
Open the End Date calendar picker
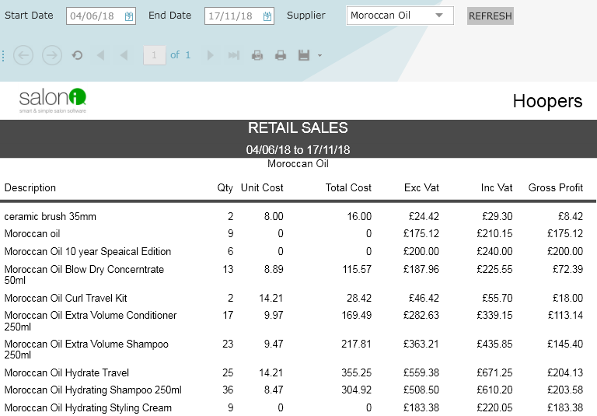[267, 16]
